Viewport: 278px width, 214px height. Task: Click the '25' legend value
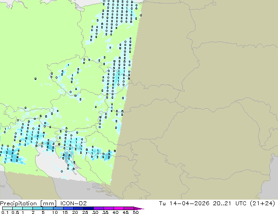tap(85, 212)
